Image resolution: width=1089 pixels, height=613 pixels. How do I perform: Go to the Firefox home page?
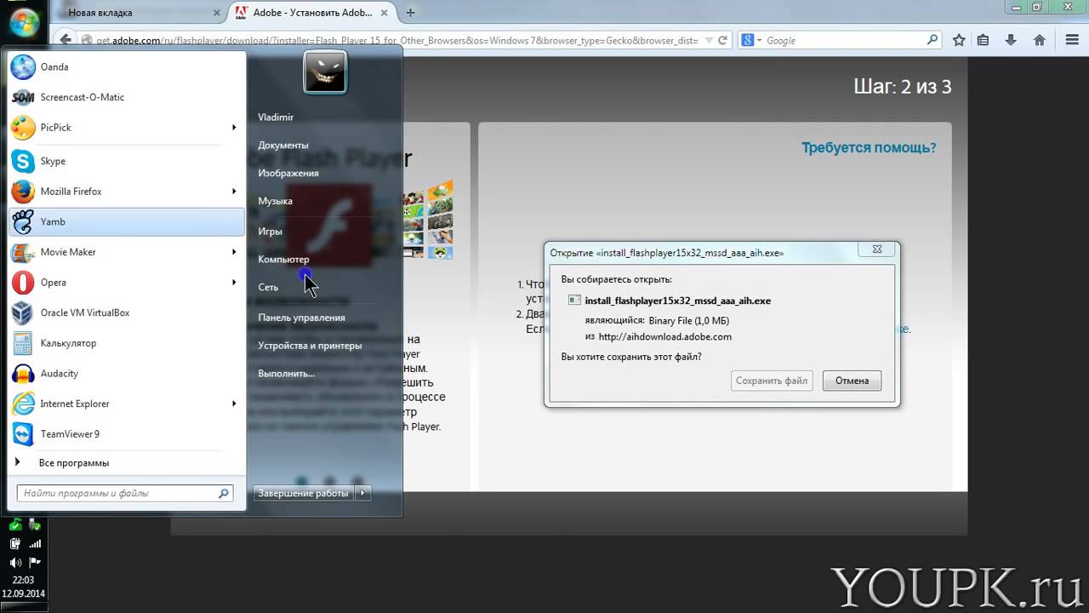tap(1039, 40)
